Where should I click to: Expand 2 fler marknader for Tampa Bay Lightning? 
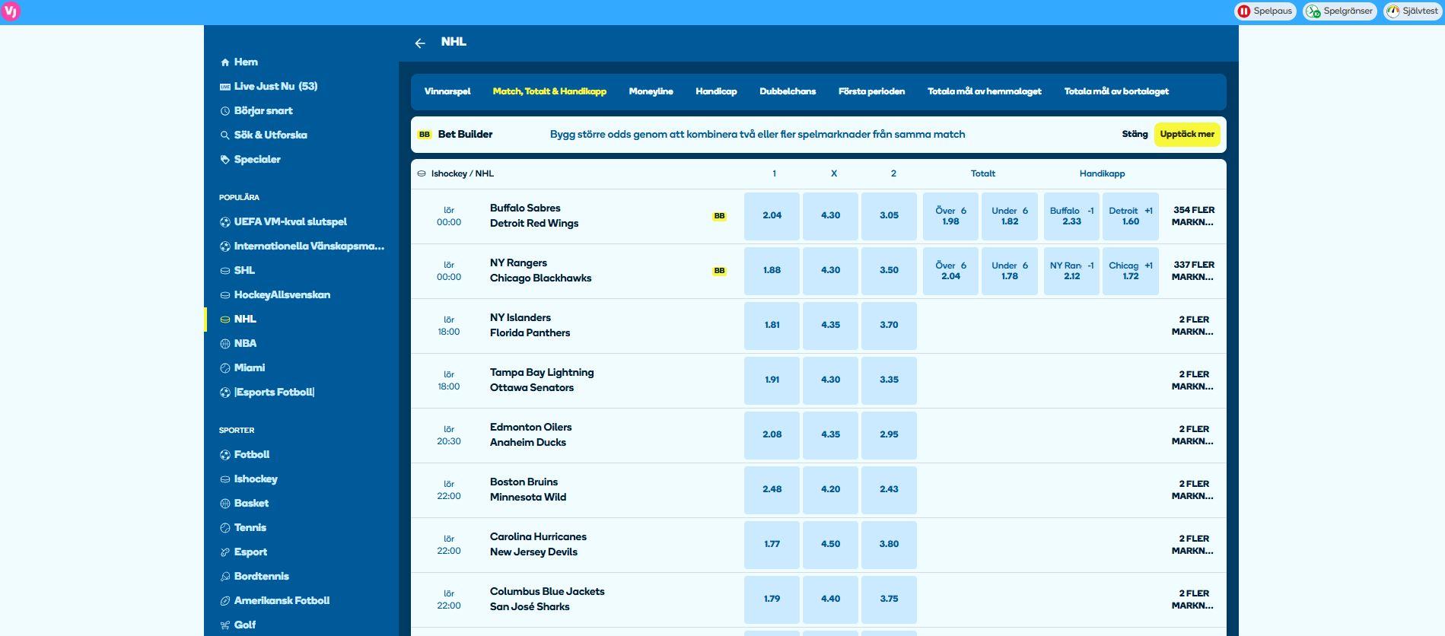coord(1193,380)
